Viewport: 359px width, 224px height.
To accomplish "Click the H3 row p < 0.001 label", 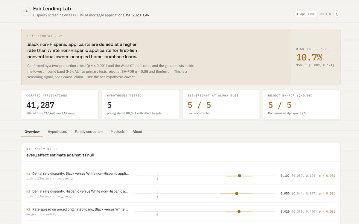I will pos(327,211).
